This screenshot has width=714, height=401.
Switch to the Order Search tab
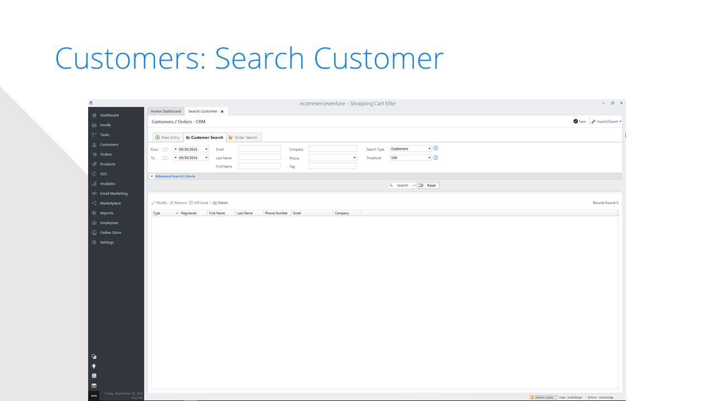[243, 138]
